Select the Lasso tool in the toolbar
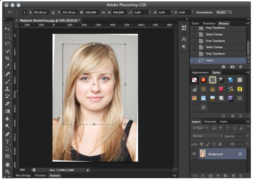Screen dimensions: 253x181 click(7, 43)
